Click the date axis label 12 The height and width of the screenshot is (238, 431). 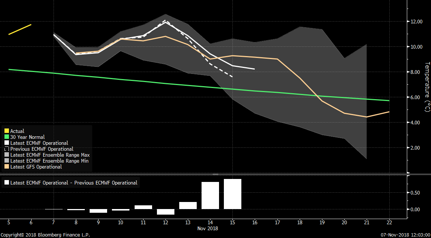(x=165, y=223)
